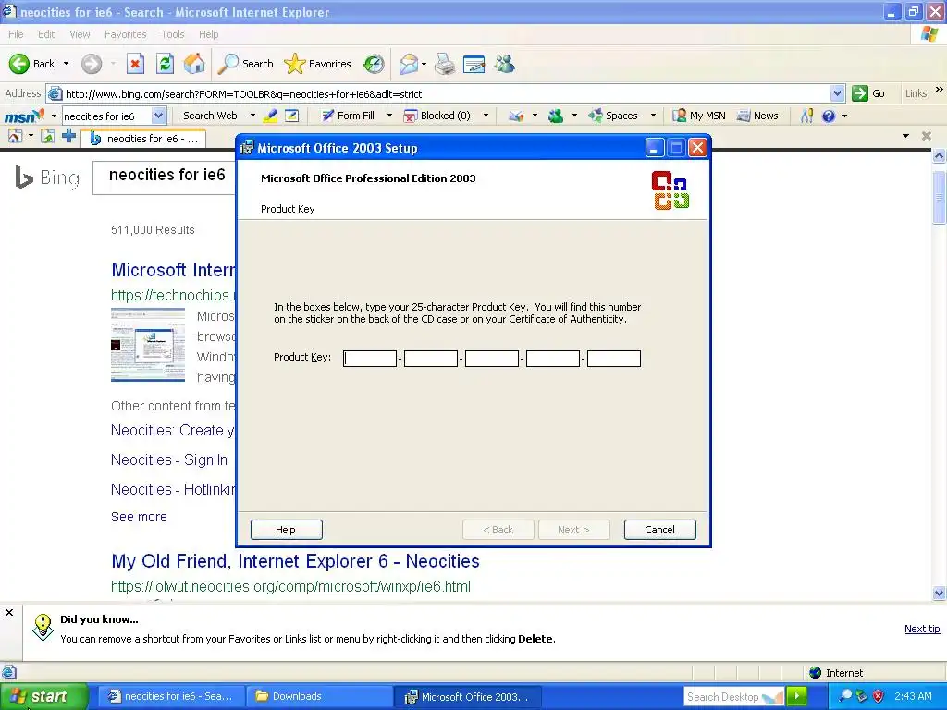Click the Messenger people icon in IE toolbar
The width and height of the screenshot is (947, 710).
pyautogui.click(x=504, y=64)
